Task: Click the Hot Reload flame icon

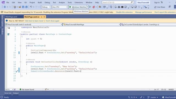Action: [94, 7]
